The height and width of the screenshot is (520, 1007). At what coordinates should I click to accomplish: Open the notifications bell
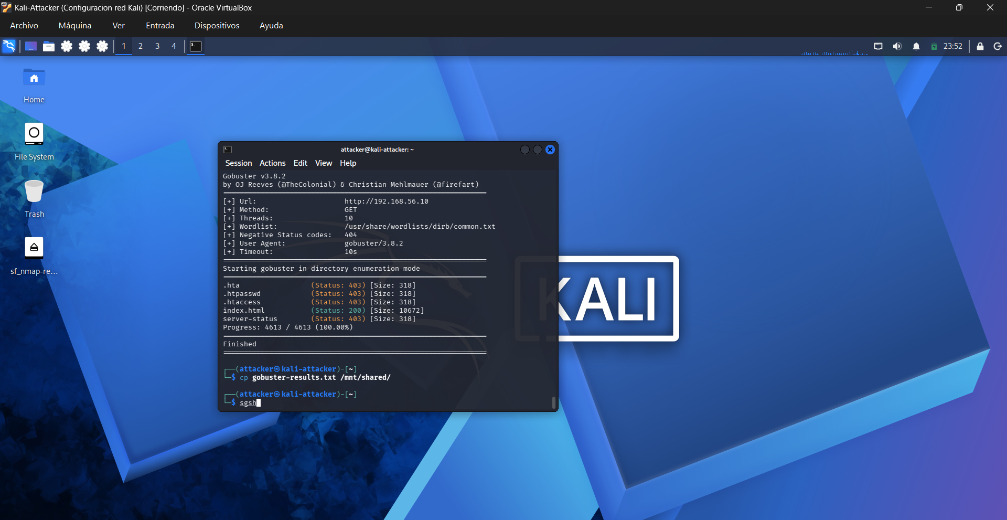[x=916, y=46]
